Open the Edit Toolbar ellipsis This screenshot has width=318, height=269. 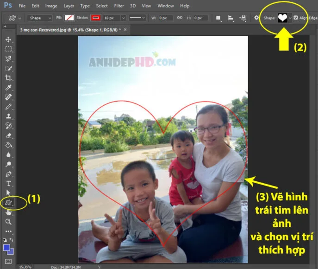(x=8, y=231)
